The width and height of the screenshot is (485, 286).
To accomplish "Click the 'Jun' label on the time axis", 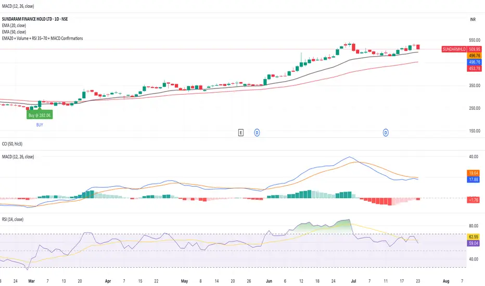I will pos(269,281).
